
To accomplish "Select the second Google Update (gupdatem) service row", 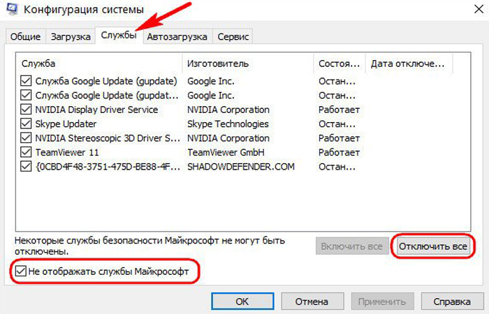I will pos(106,96).
